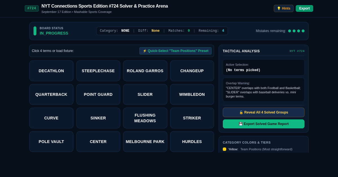Viewport: 338px width, 177px height.
Task: Click the Yellow: Team Positions tier label
Action: coord(260,149)
